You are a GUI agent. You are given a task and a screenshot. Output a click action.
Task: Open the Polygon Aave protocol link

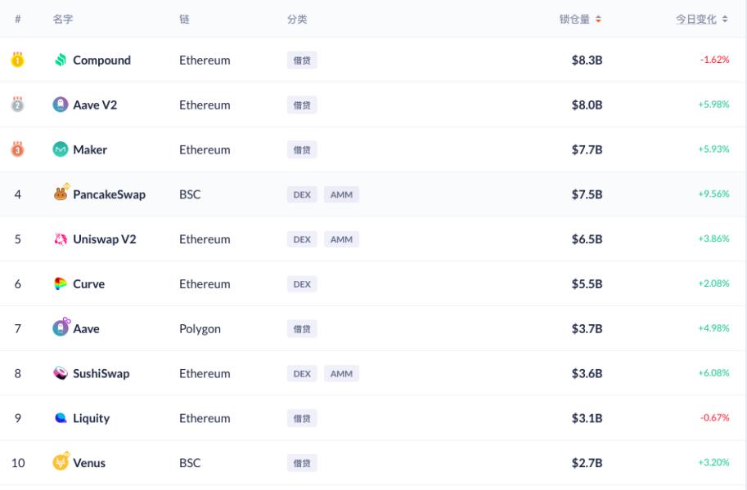click(86, 329)
